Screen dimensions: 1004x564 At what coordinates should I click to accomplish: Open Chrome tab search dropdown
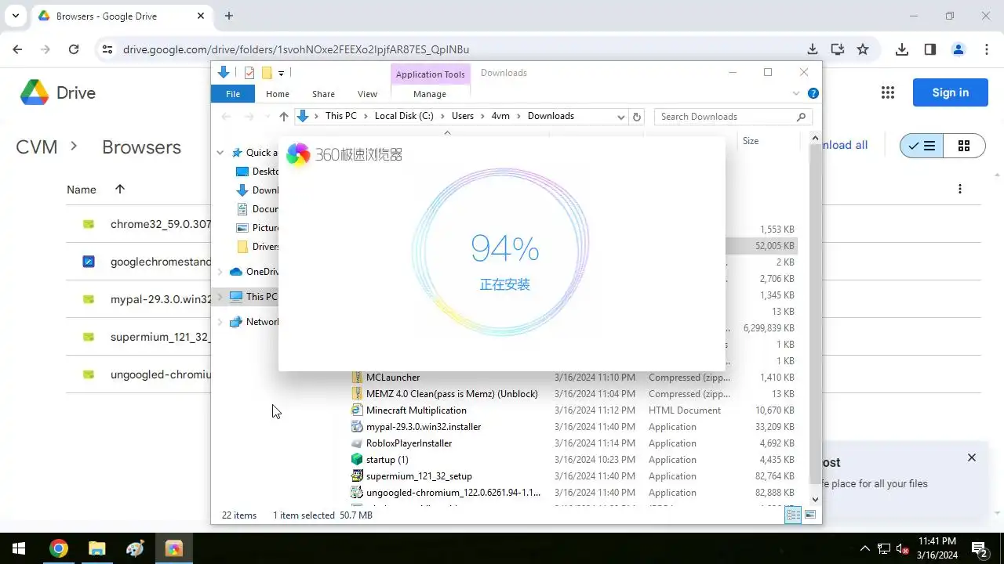(x=15, y=16)
